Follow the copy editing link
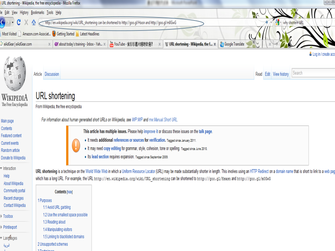 [112, 148]
